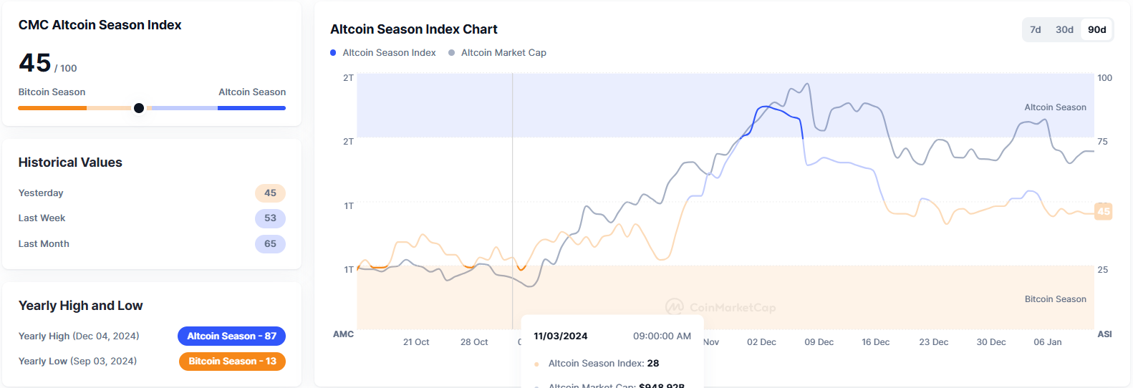This screenshot has width=1133, height=388.
Task: Click the 06 Jan date axis label
Action: pyautogui.click(x=1047, y=342)
